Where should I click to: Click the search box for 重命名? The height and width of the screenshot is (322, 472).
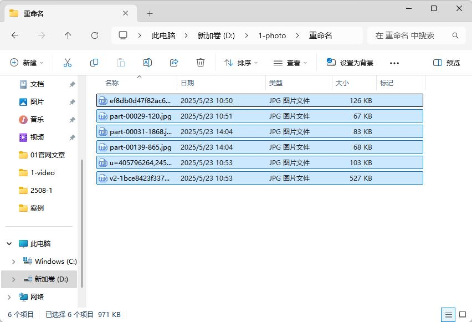tap(413, 35)
